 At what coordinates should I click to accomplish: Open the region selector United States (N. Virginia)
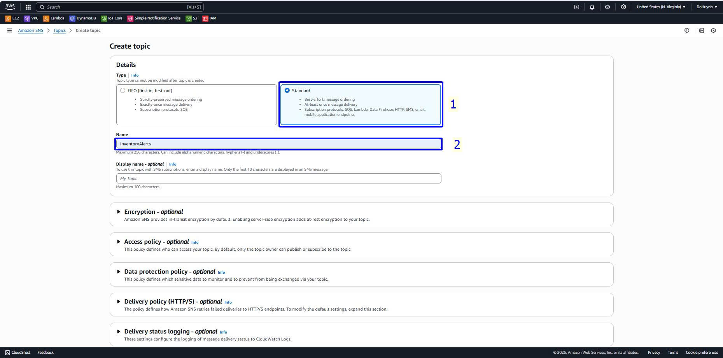(x=661, y=7)
